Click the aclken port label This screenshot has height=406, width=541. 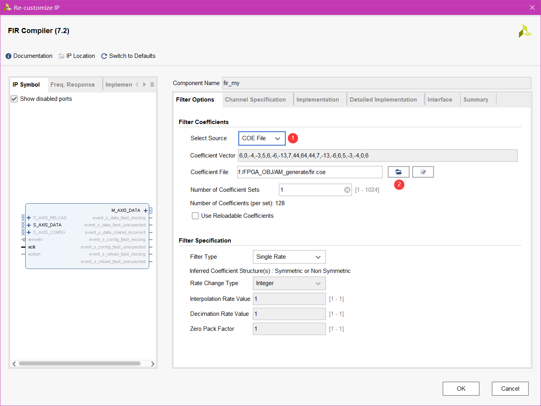34,254
